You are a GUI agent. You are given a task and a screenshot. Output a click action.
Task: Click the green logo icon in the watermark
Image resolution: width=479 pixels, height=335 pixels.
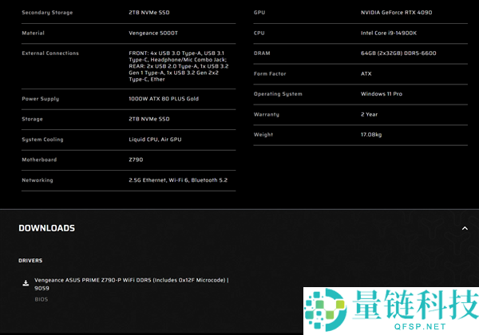(x=323, y=310)
